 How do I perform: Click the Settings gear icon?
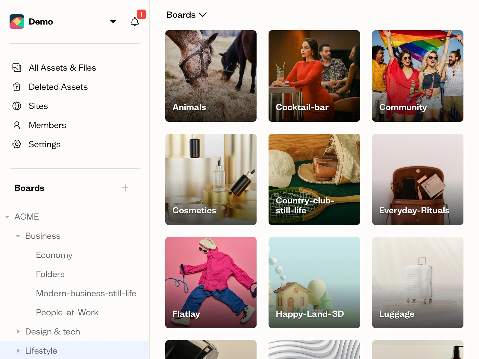(x=17, y=144)
